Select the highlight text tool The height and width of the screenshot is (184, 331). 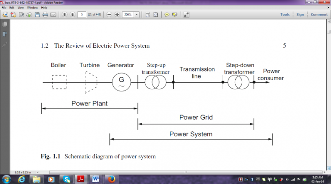[175, 15]
